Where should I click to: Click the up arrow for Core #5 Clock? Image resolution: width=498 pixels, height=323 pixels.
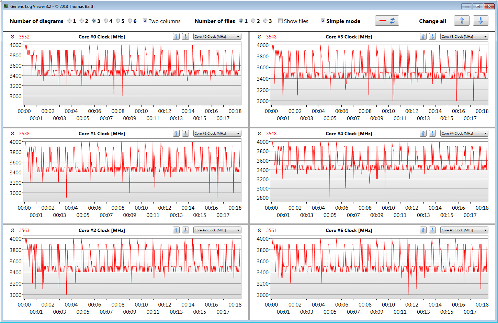[x=423, y=230]
